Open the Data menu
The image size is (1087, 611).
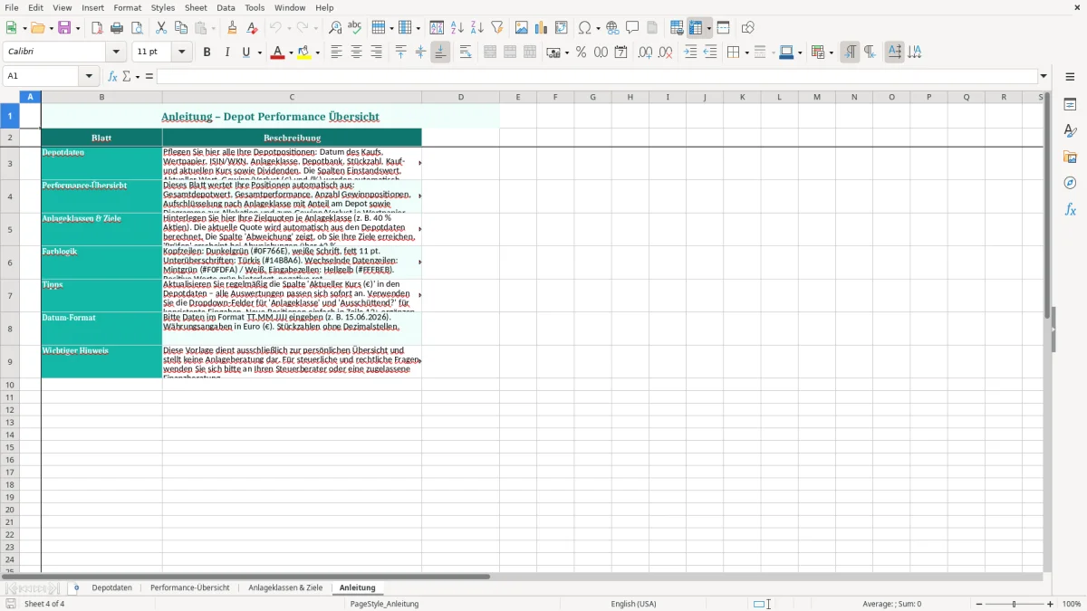(x=226, y=7)
